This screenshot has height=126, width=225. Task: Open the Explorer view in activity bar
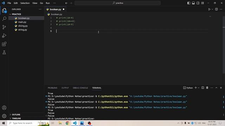point(4,10)
